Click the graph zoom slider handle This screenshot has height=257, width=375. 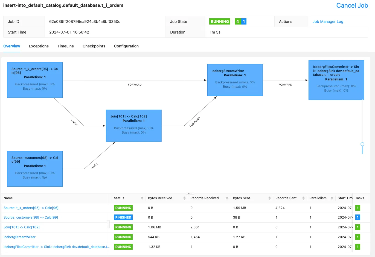pyautogui.click(x=362, y=144)
